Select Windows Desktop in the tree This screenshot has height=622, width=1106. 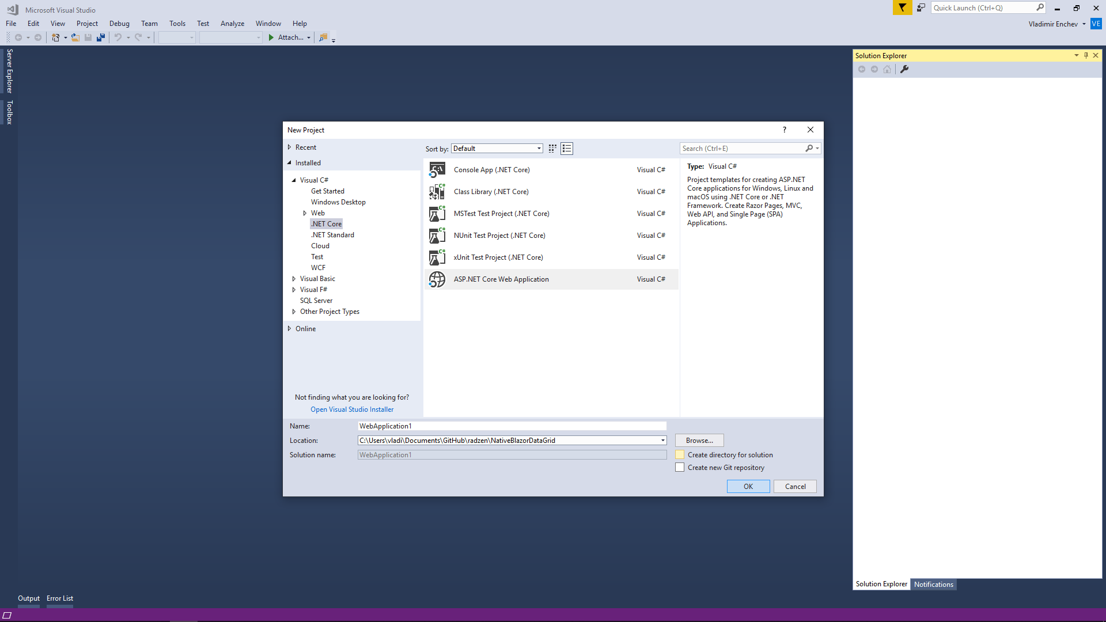point(338,202)
